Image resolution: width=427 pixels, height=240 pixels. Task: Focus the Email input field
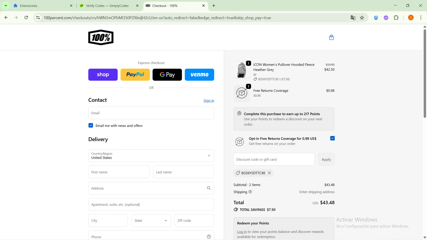tap(151, 113)
